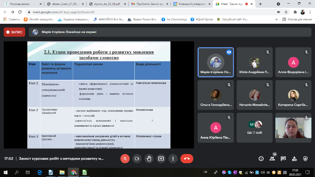The image size is (315, 177).
Task: Select Марія Ігорівна participant tile
Action: (215, 62)
